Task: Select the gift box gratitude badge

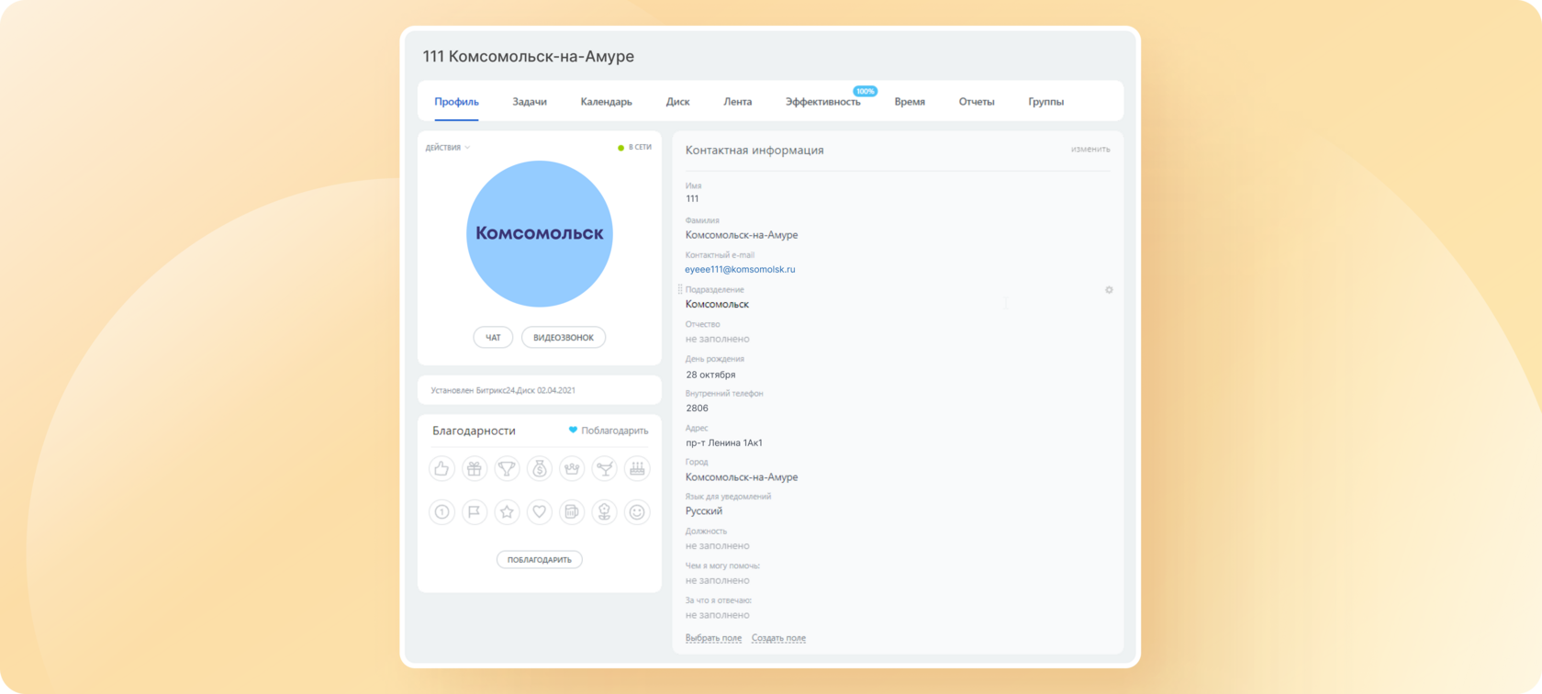Action: pyautogui.click(x=475, y=469)
